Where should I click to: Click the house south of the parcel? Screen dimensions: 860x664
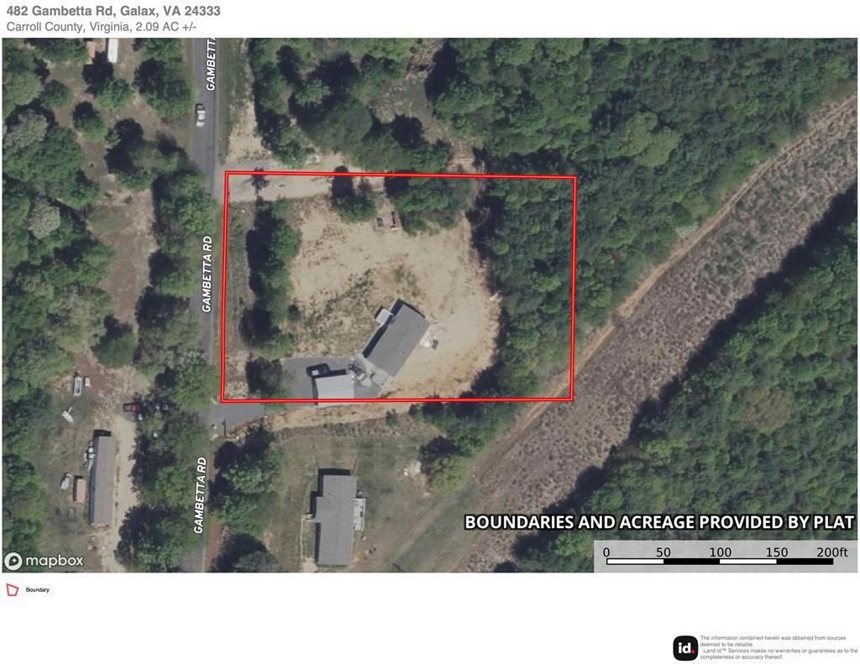[x=336, y=520]
